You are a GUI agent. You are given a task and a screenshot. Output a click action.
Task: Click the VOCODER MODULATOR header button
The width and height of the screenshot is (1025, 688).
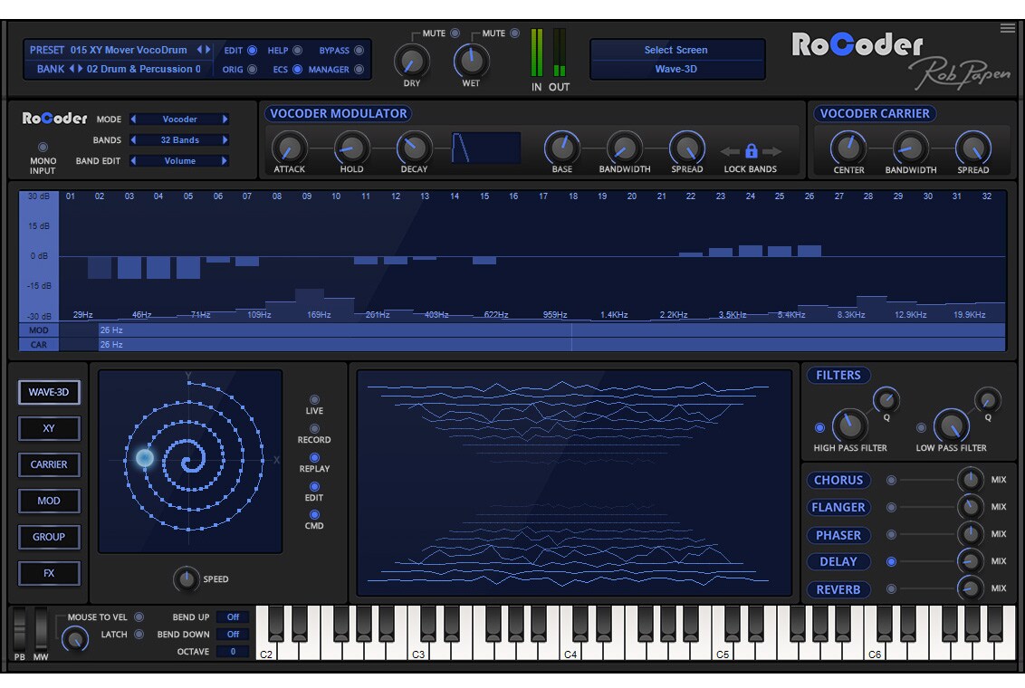(x=338, y=114)
